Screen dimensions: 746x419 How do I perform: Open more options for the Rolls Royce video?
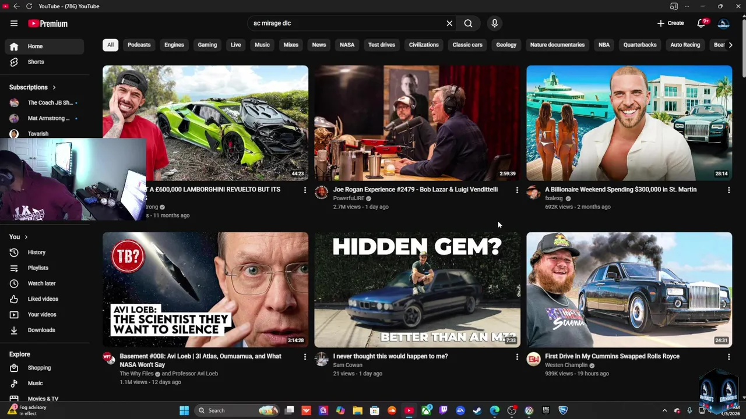pyautogui.click(x=729, y=357)
